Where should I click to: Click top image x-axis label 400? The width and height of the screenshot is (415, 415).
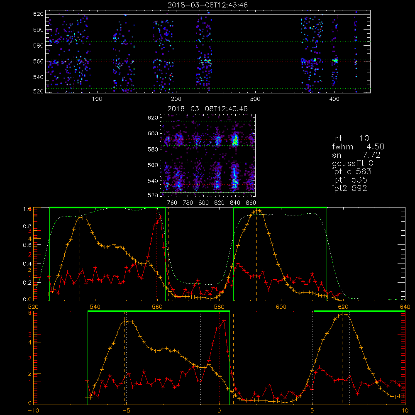334,99
